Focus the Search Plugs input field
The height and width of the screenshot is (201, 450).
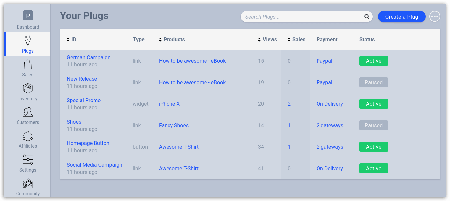tap(302, 17)
